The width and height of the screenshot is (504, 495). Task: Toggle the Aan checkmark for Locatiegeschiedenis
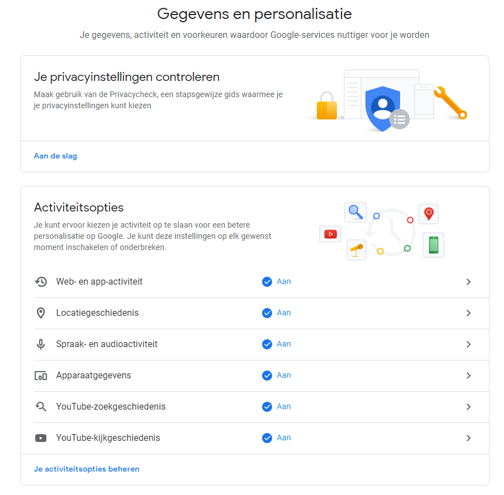267,313
